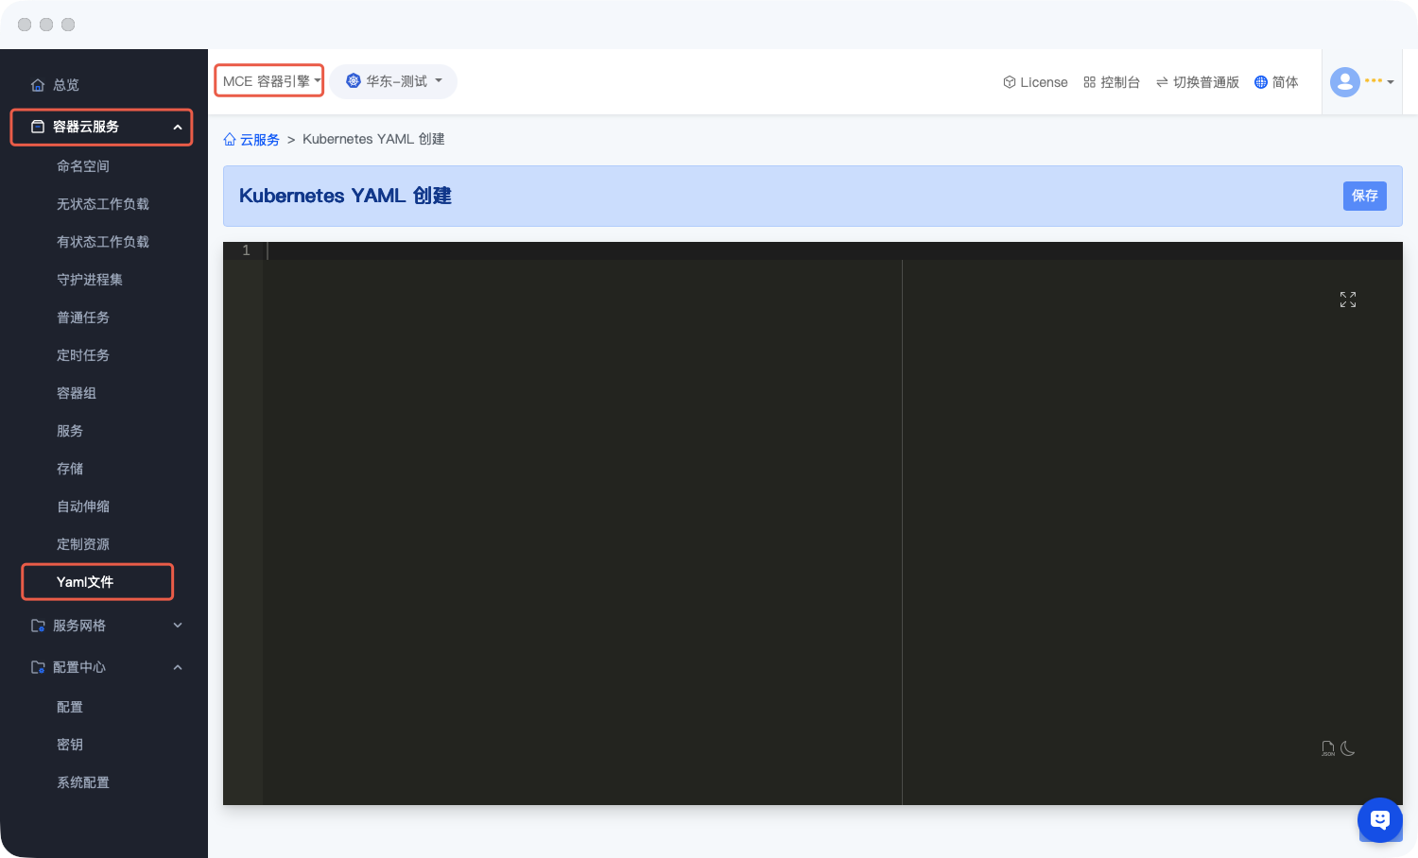Click the License cube icon
Image resolution: width=1418 pixels, height=858 pixels.
click(1009, 82)
